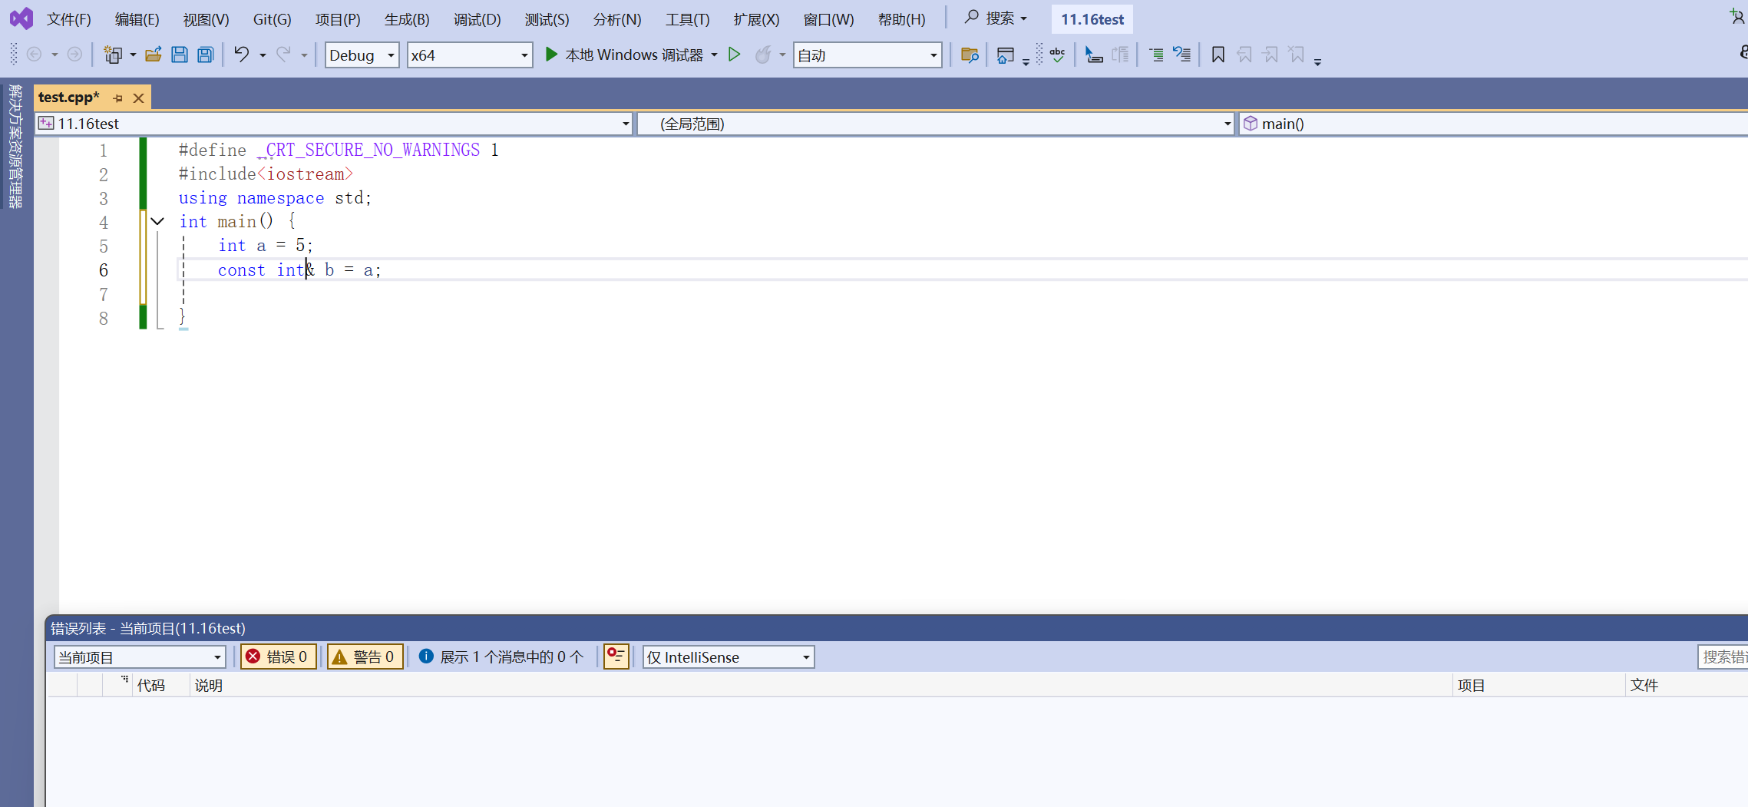Image resolution: width=1748 pixels, height=807 pixels.
Task: Click the Save All icon
Action: click(x=206, y=55)
